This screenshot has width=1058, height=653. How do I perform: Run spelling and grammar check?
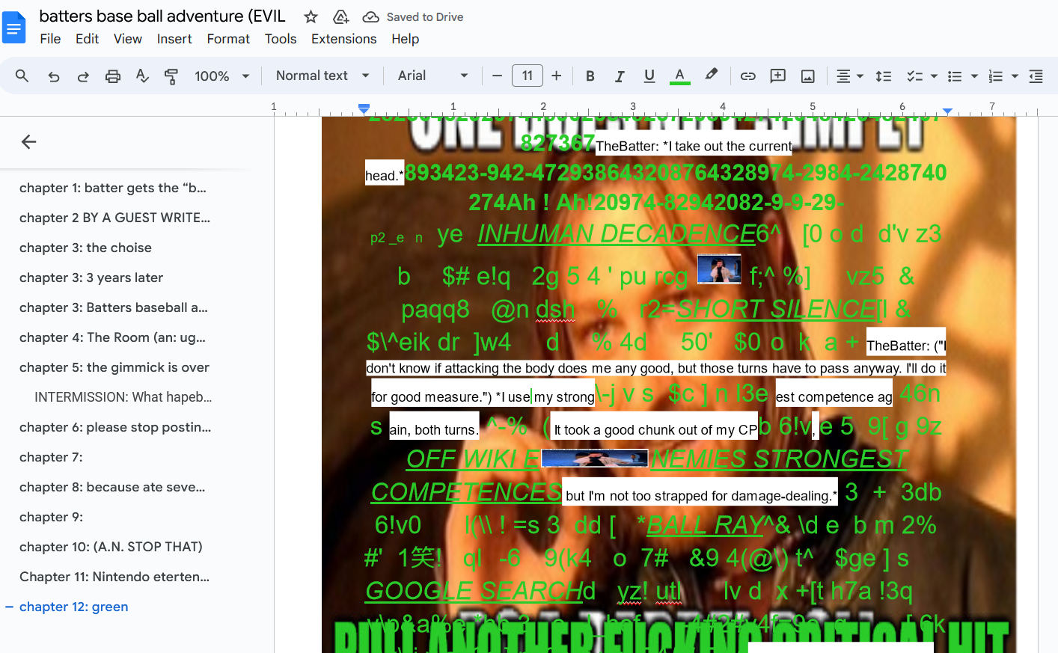point(142,76)
